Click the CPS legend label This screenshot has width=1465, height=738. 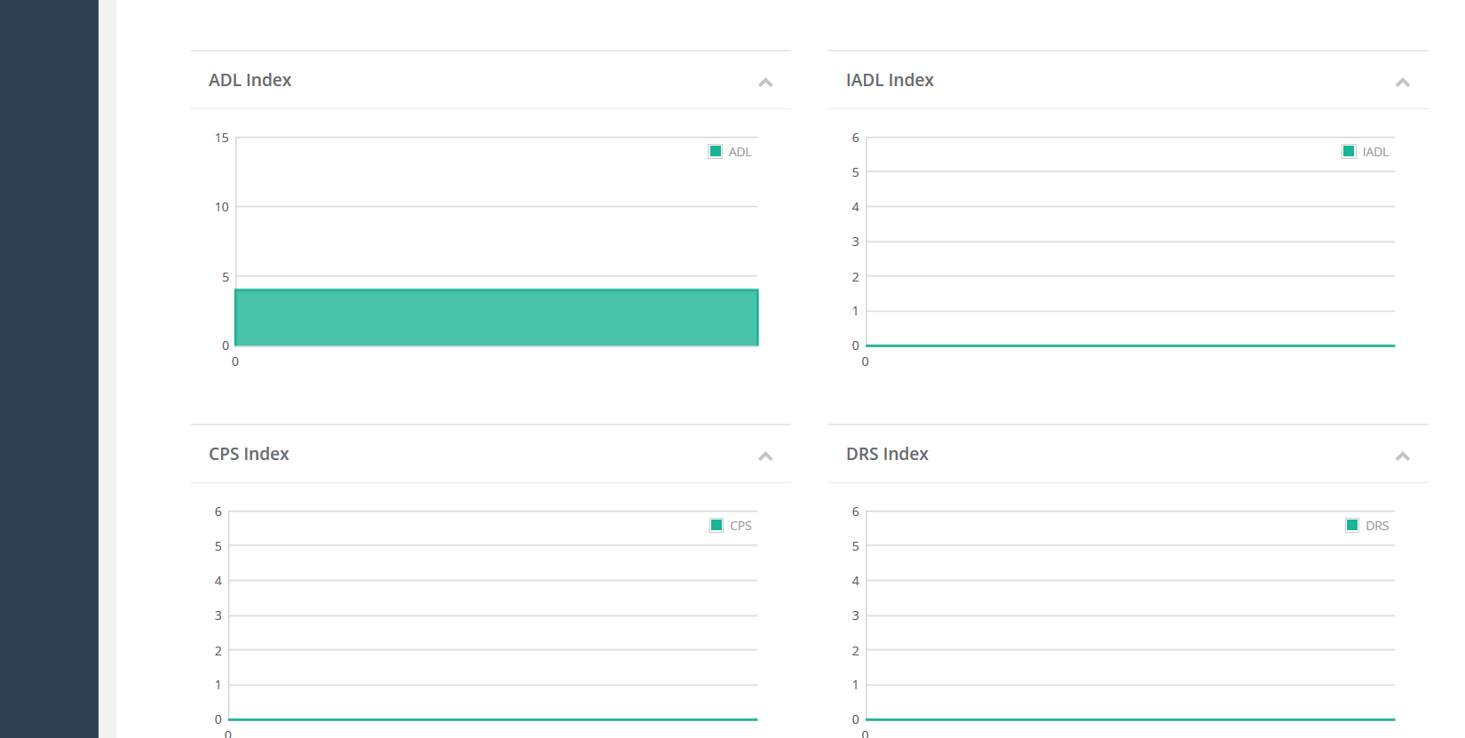(x=740, y=527)
